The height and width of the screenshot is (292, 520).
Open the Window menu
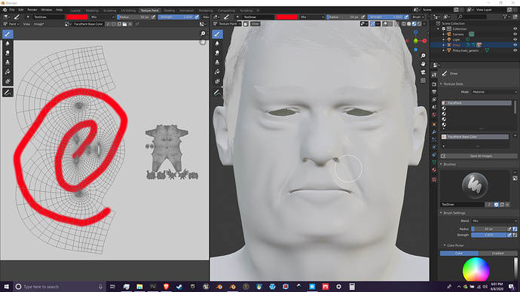(47, 10)
